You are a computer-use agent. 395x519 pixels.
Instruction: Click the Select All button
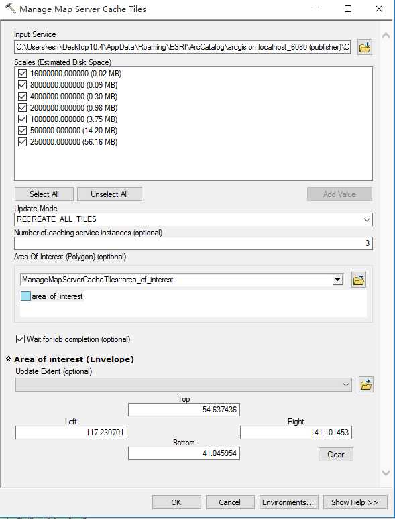click(44, 194)
